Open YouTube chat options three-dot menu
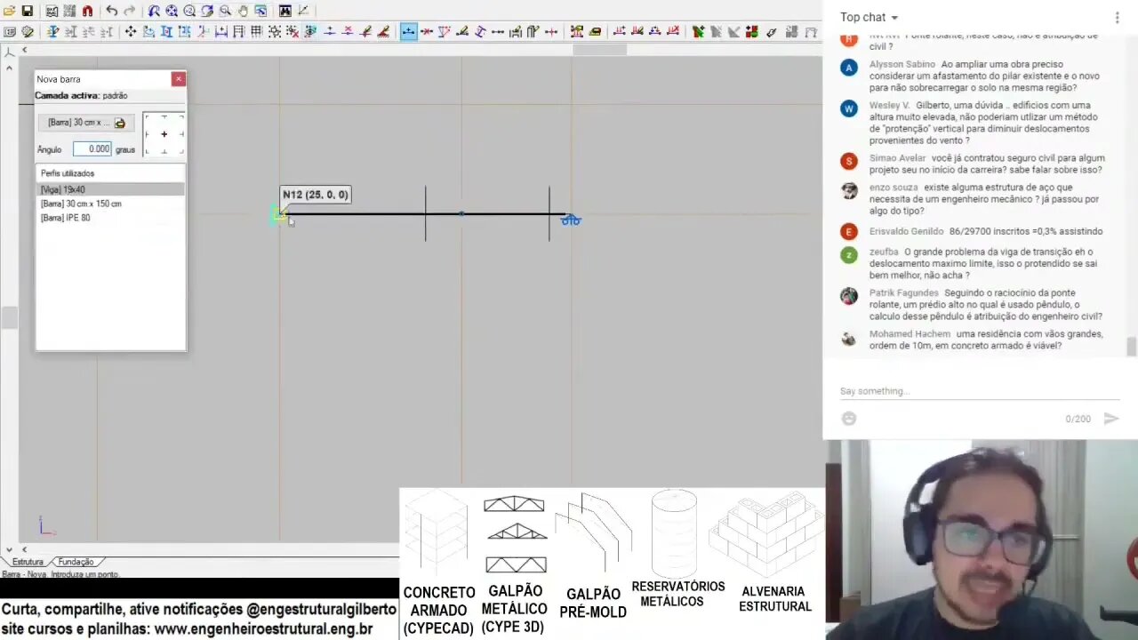 (1117, 17)
